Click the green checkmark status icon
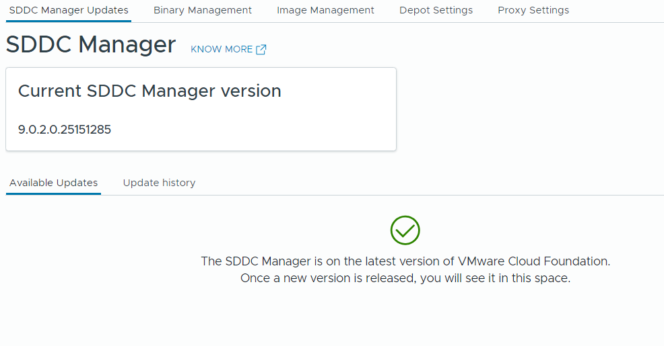The image size is (664, 346). 405,230
